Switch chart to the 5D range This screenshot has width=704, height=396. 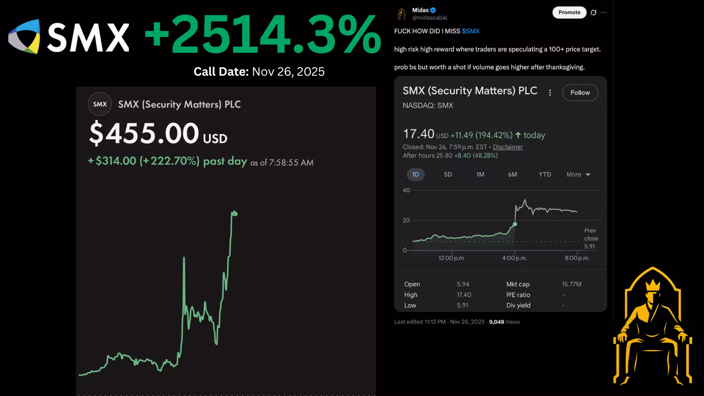(x=448, y=175)
